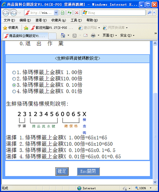Click the Print icon in command bar
Image resolution: width=159 pixels, height=192 pixels.
tap(93, 35)
